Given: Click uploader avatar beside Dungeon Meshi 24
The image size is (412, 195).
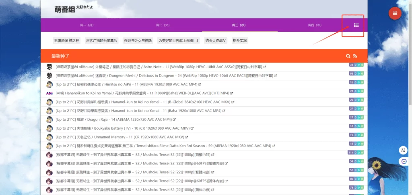Looking at the screenshot, I should coord(49,75).
